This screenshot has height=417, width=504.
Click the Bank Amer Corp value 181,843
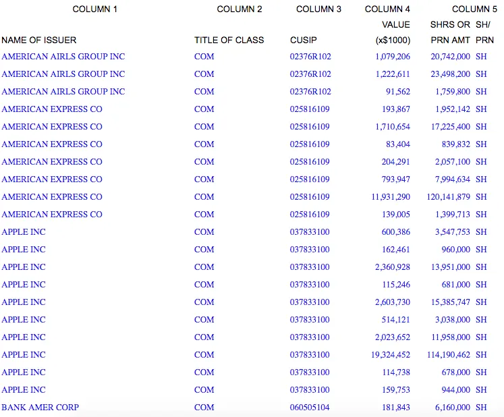click(x=395, y=408)
